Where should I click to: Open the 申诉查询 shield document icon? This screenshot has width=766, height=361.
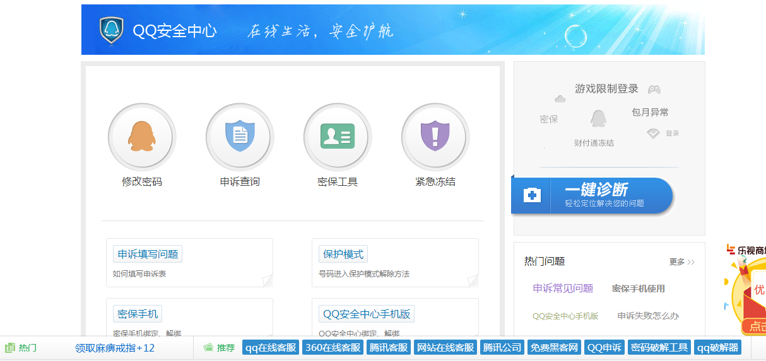(x=240, y=137)
